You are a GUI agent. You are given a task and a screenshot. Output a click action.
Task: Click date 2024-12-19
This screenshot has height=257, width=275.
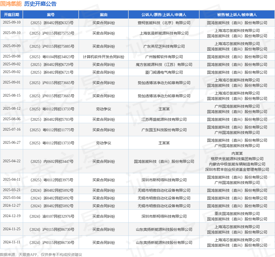tap(12, 216)
